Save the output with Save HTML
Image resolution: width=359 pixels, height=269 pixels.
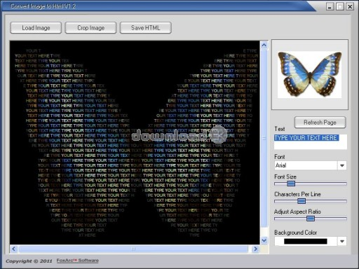point(146,28)
